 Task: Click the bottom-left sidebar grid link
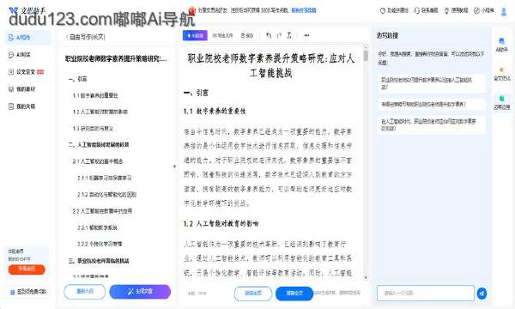pos(28,292)
